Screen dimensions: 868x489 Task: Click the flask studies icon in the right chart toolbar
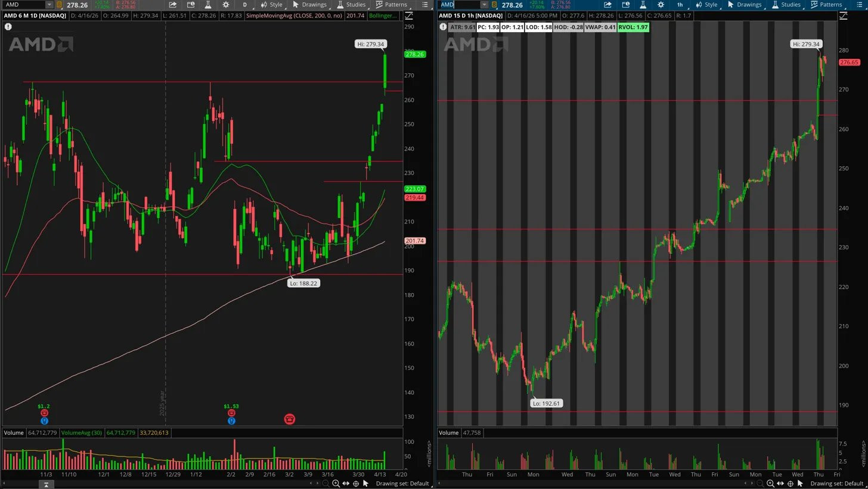(x=643, y=5)
